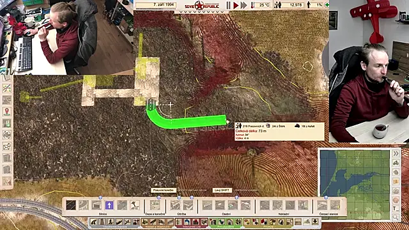Open info badge above Depa a konečné
The width and height of the screenshot is (409, 230).
click(158, 198)
